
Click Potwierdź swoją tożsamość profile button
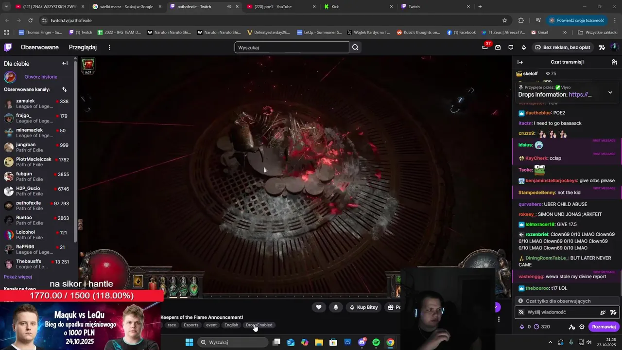[x=576, y=20]
